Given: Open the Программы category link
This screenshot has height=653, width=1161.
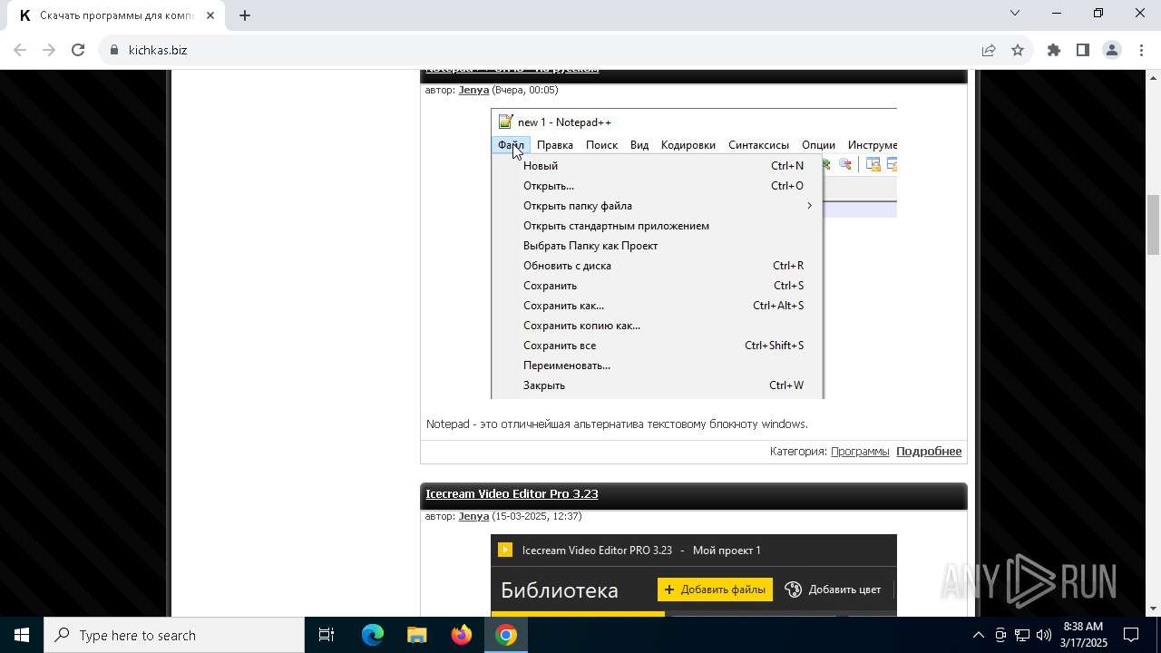Looking at the screenshot, I should pos(860,451).
